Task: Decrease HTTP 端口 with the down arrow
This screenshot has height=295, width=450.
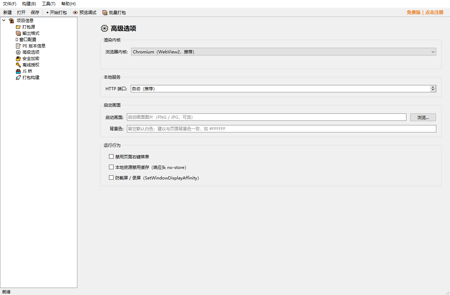Action: 433,90
